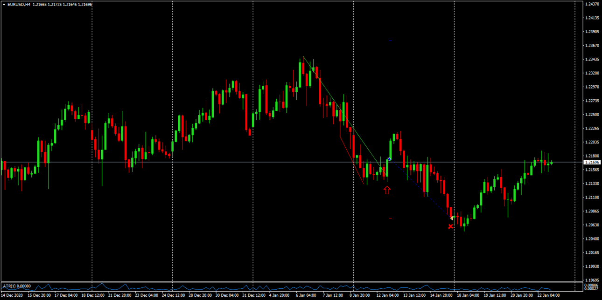The width and height of the screenshot is (602, 300).
Task: Select the orange trade-close arrow marker
Action: click(451, 218)
